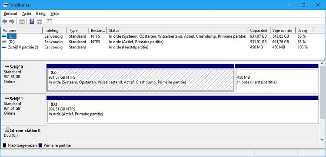The image size is (326, 157).
Task: Select the (Schijf 0 partitie 2) volume row
Action: (23, 47)
